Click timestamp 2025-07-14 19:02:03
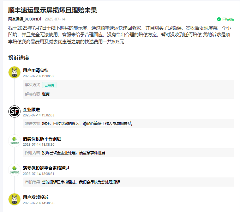 tap(38, 115)
